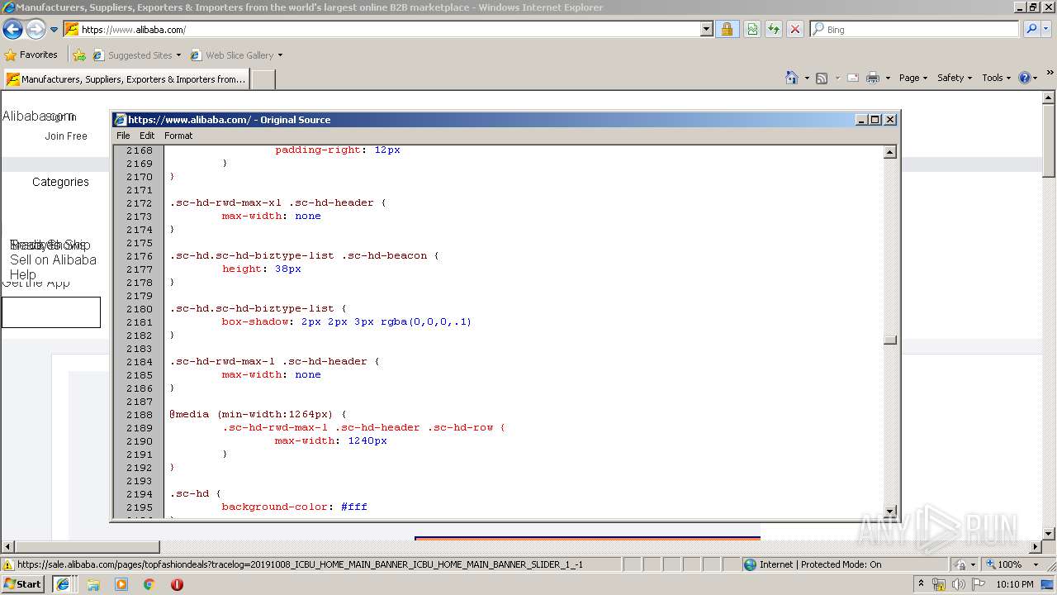Click the Get the App link
Image resolution: width=1057 pixels, height=595 pixels.
coord(36,283)
